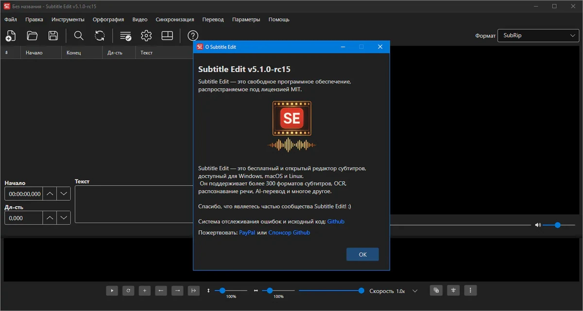
Task: Click the Replace circular arrows icon
Action: coord(100,35)
